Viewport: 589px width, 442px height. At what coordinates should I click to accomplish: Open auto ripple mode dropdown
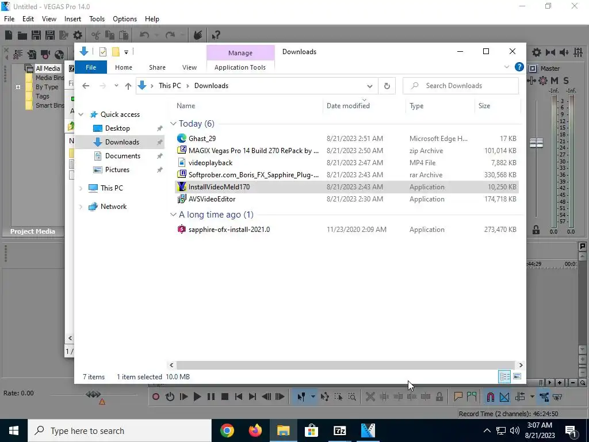click(x=532, y=397)
